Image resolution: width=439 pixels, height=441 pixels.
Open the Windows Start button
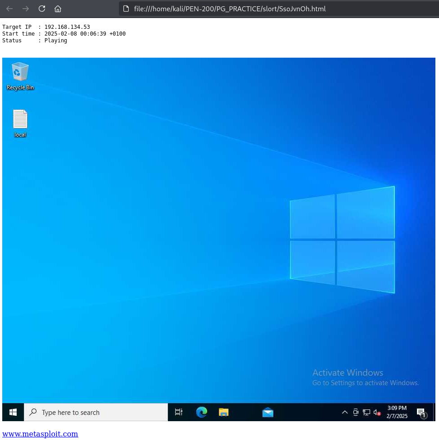click(13, 412)
